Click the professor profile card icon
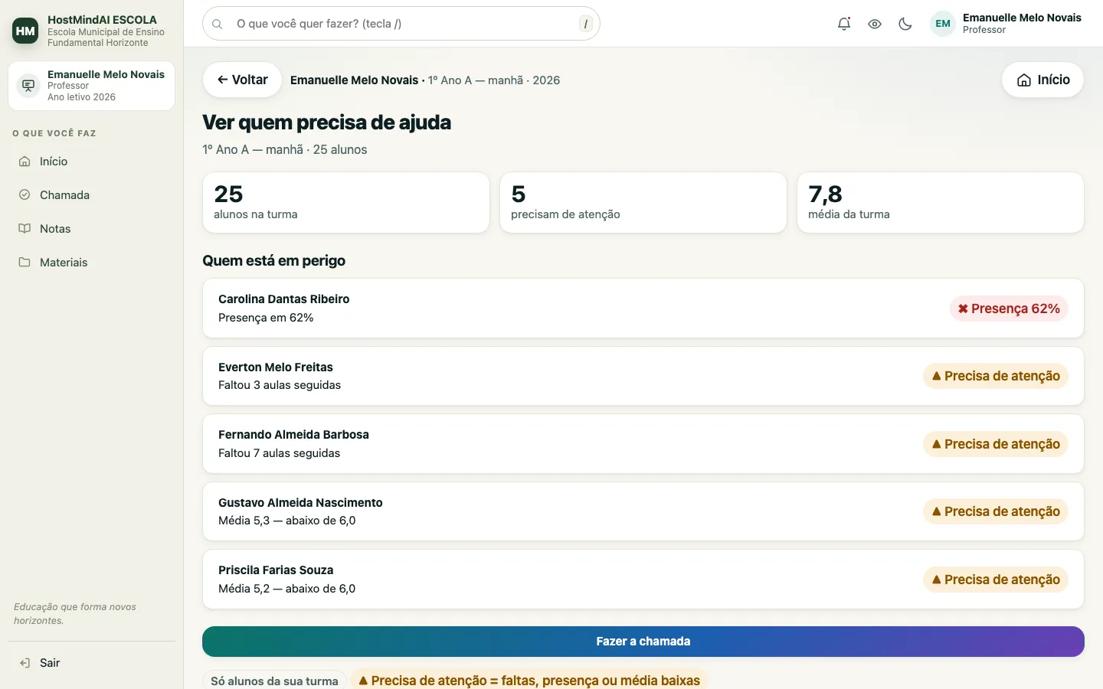This screenshot has height=689, width=1103. (28, 86)
